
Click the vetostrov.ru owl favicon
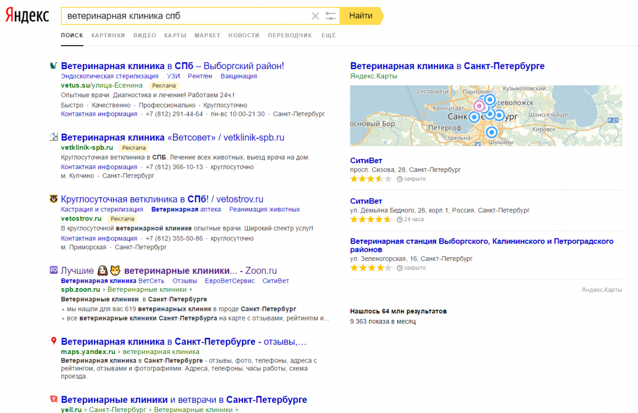(x=53, y=199)
